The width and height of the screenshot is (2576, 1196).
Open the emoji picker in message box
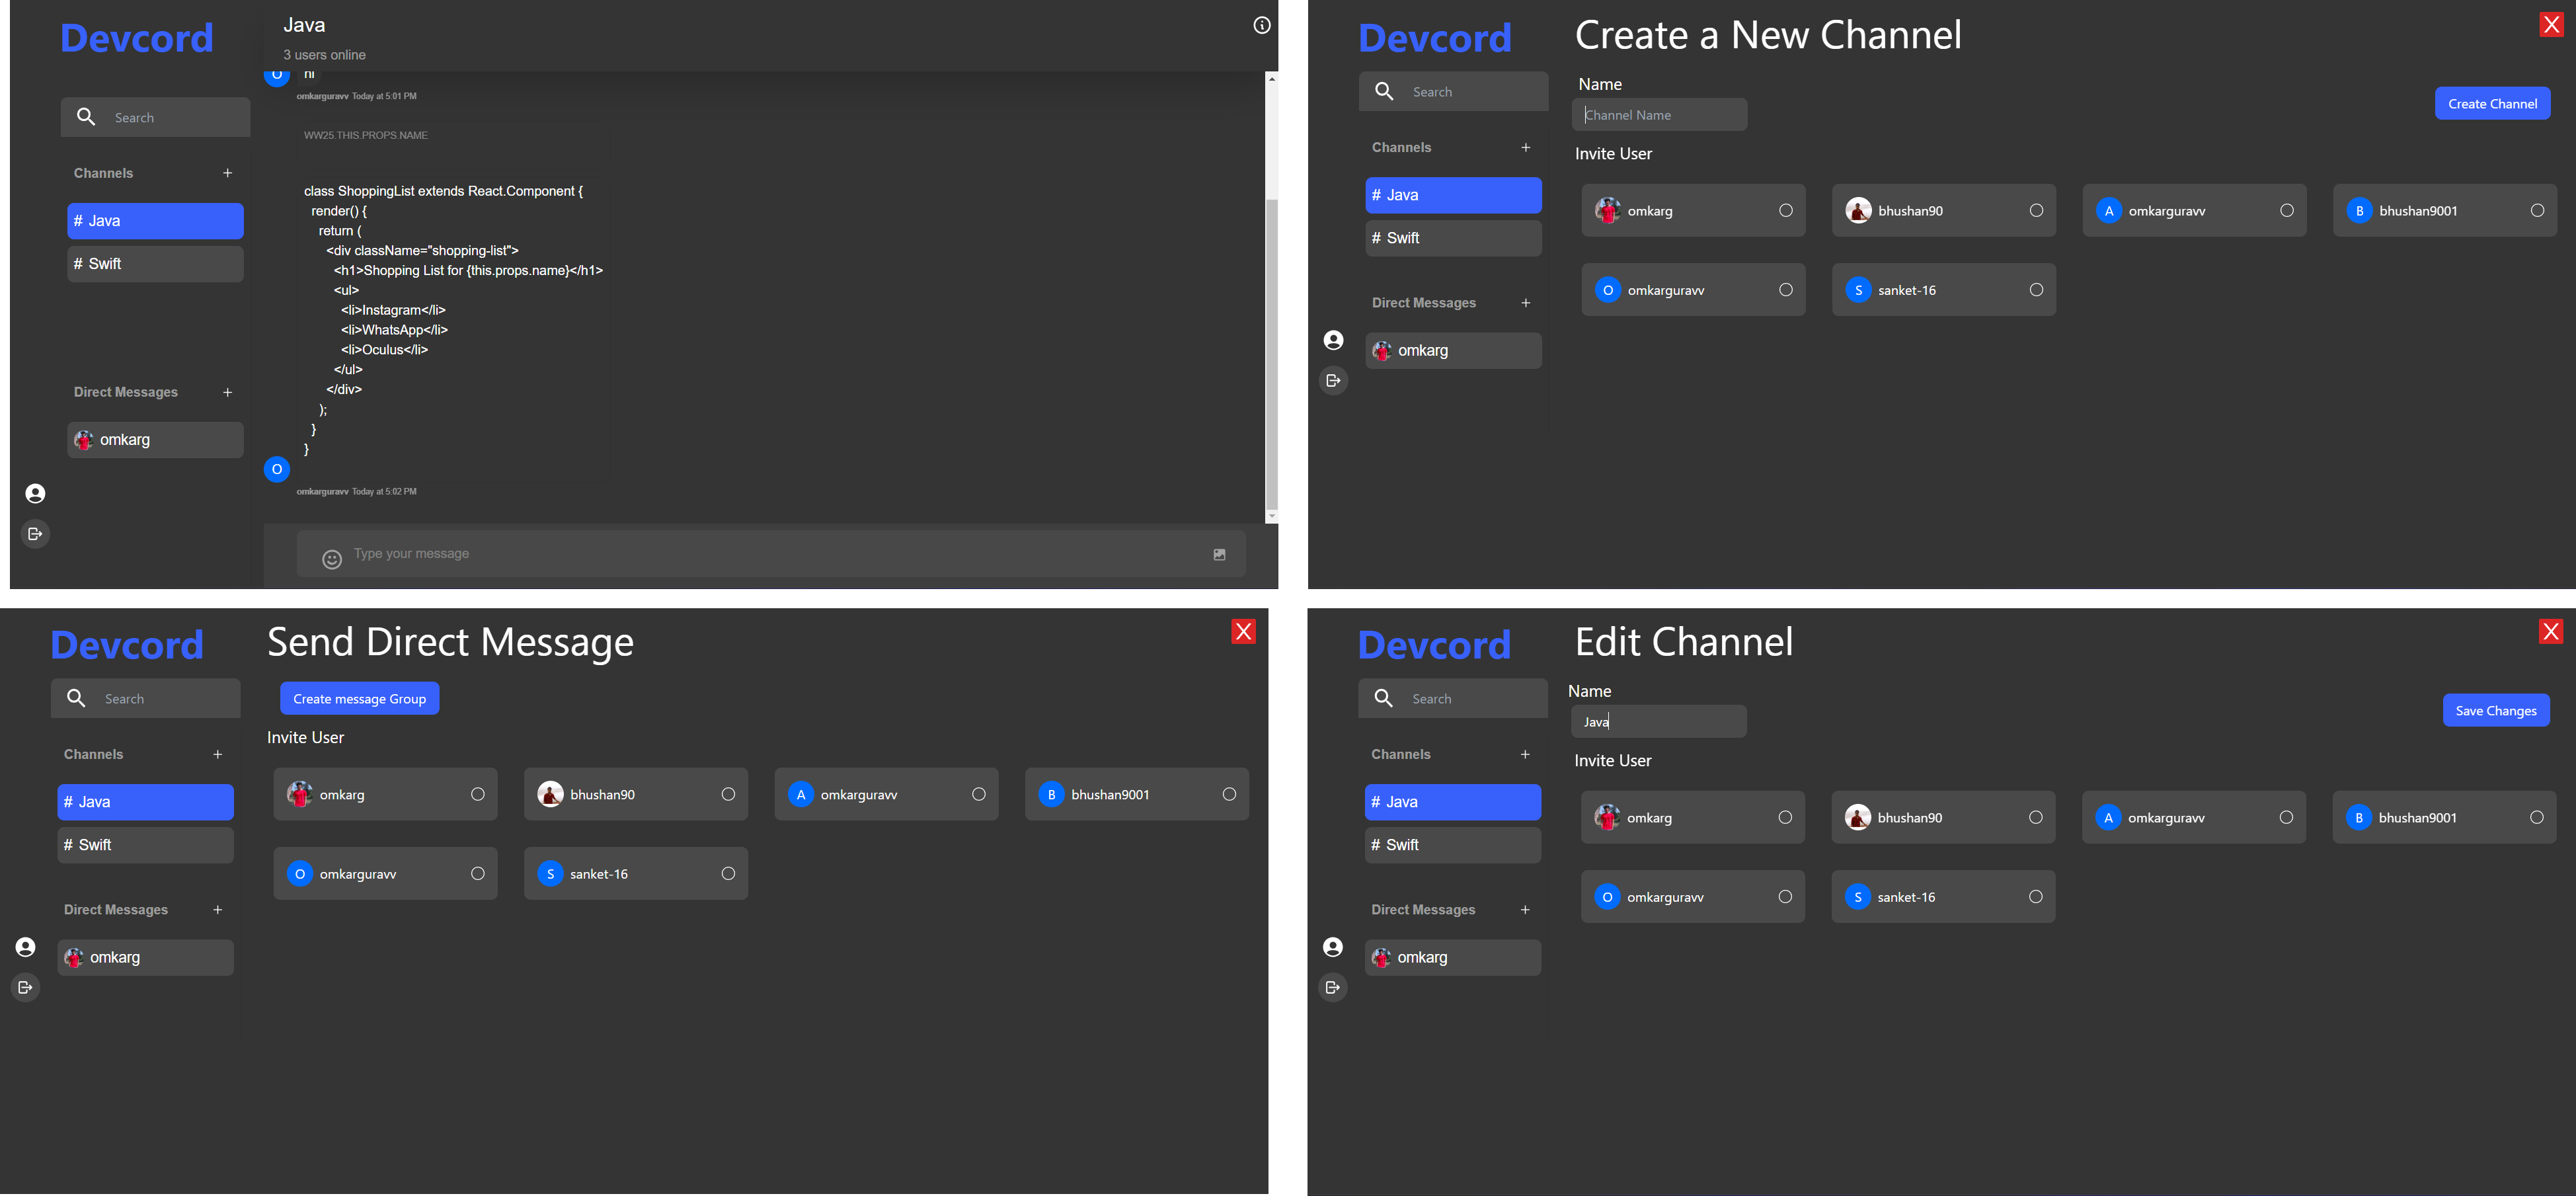(x=332, y=559)
